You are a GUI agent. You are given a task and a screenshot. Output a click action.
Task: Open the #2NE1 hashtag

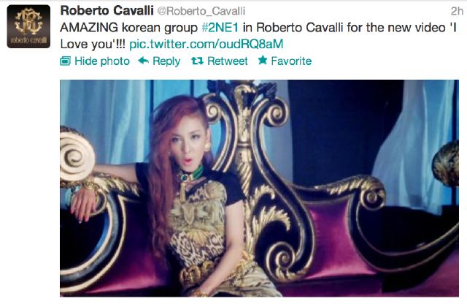coord(220,28)
